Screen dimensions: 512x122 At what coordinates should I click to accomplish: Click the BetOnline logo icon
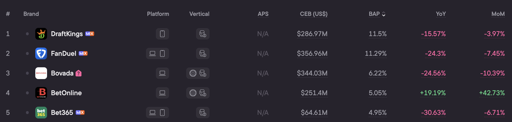point(41,93)
